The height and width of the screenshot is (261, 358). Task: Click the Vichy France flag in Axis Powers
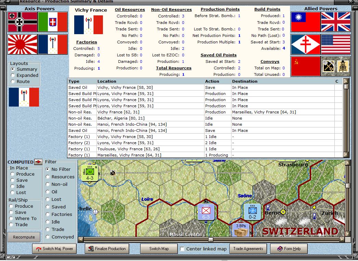click(x=53, y=45)
